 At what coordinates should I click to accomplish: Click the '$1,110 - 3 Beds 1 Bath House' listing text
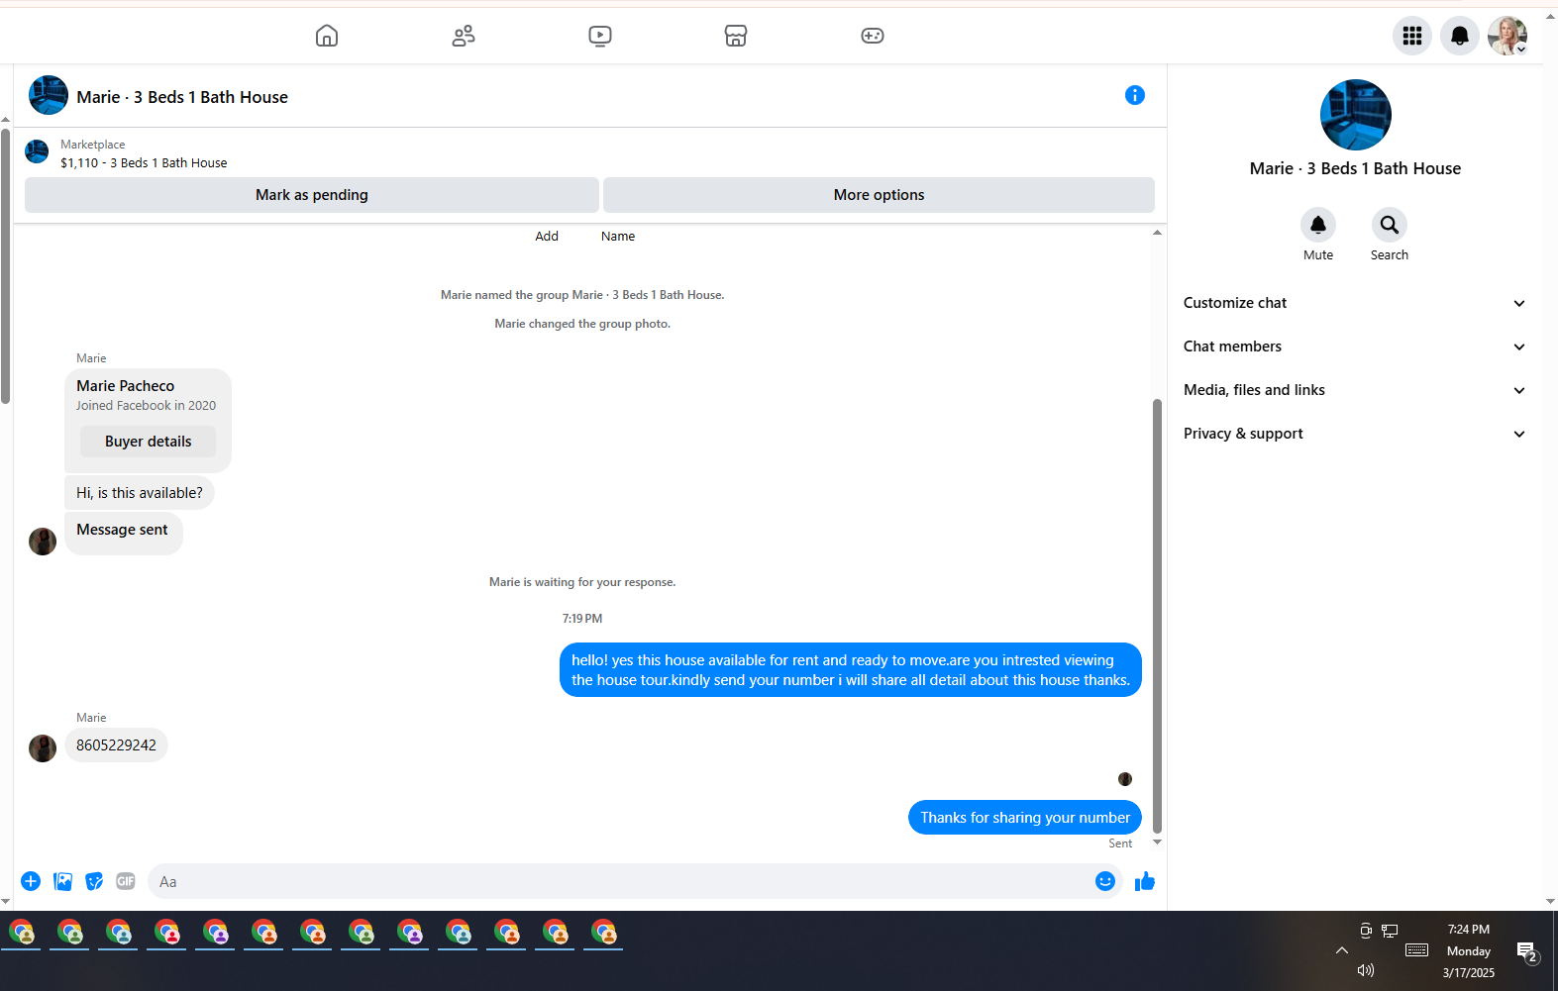pos(144,163)
